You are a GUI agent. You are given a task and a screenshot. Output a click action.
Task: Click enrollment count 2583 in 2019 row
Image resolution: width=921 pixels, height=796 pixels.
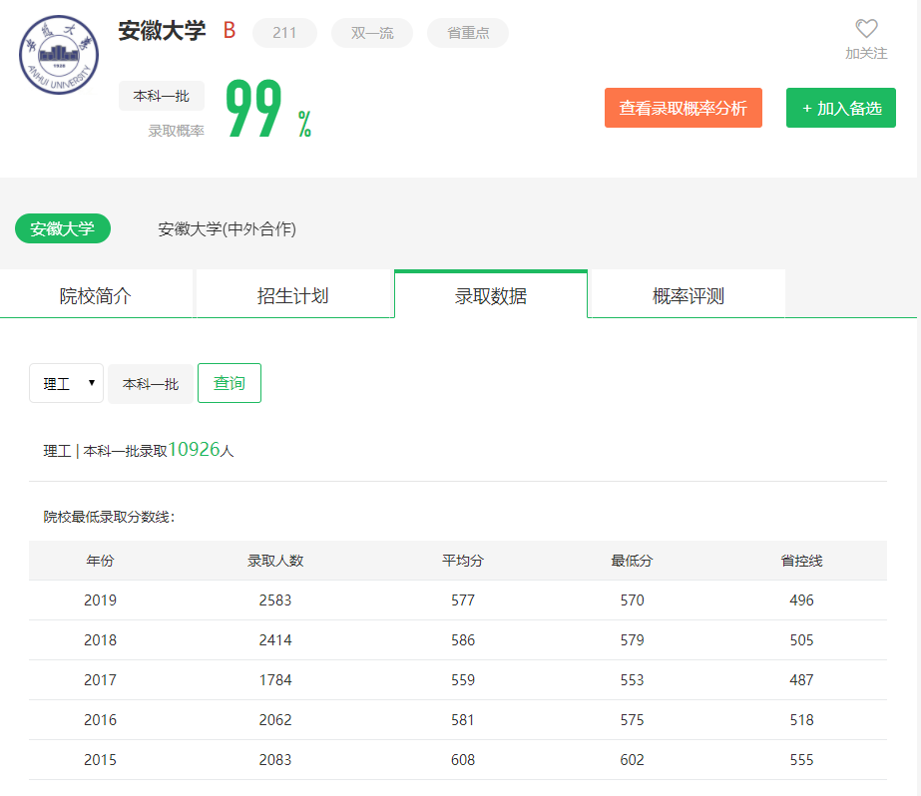pos(275,599)
